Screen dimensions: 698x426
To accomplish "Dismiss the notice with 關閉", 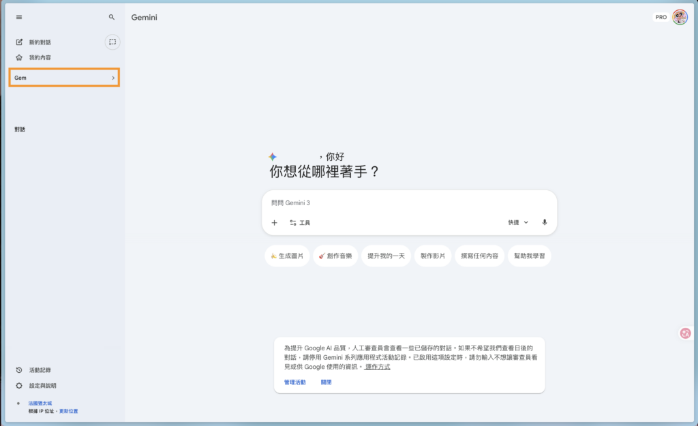I will 326,382.
